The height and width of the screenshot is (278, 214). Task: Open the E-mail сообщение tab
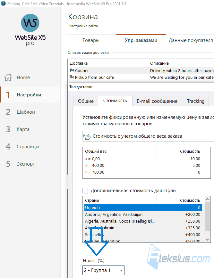(x=157, y=101)
